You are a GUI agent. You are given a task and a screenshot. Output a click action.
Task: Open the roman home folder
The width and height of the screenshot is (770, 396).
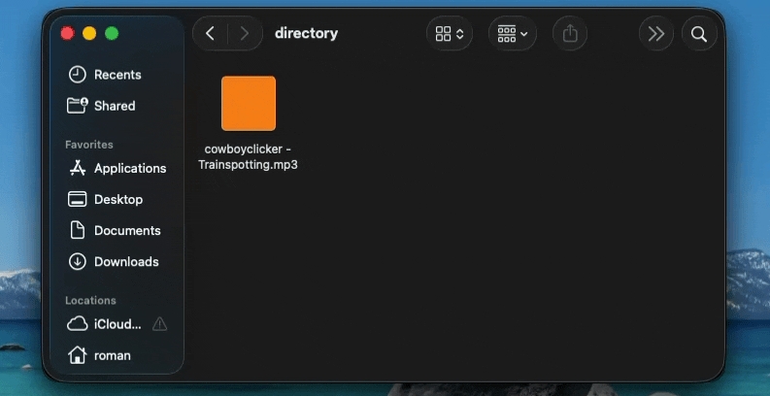[x=99, y=355]
